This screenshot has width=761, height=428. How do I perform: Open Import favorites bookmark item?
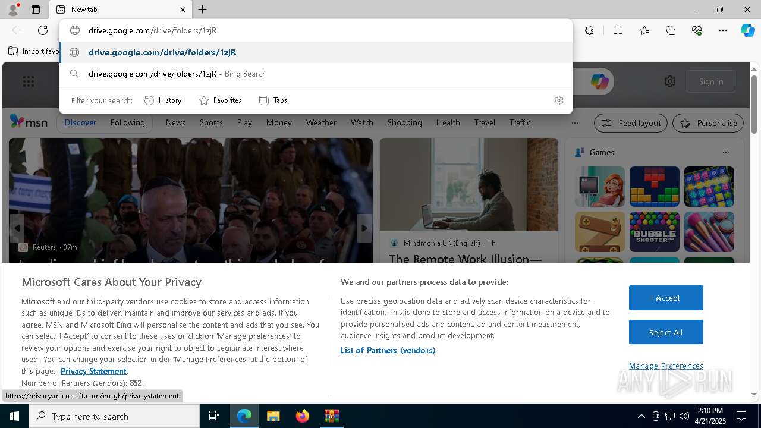point(34,51)
